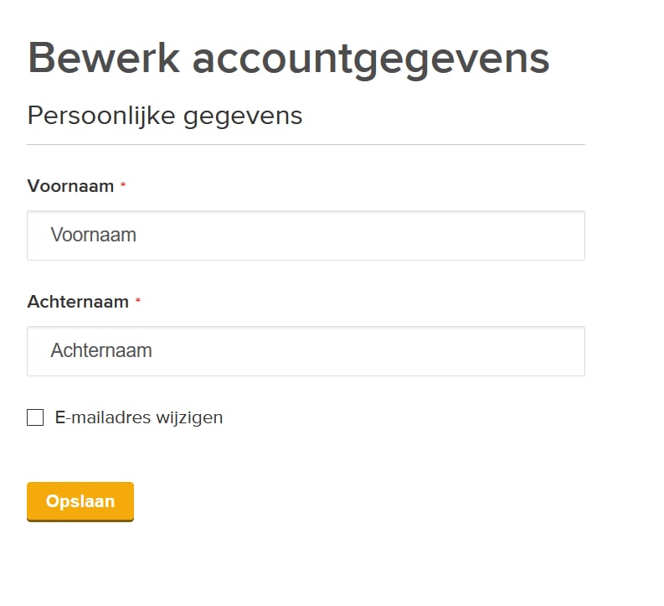Click the E-mailadres word beside the checkbox

103,417
